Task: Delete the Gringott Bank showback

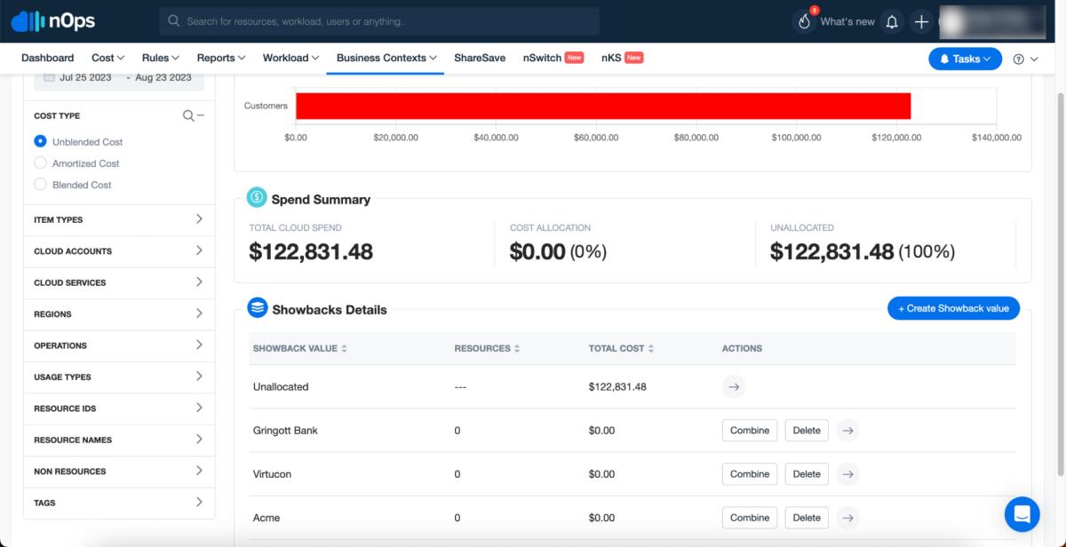Action: pos(807,431)
